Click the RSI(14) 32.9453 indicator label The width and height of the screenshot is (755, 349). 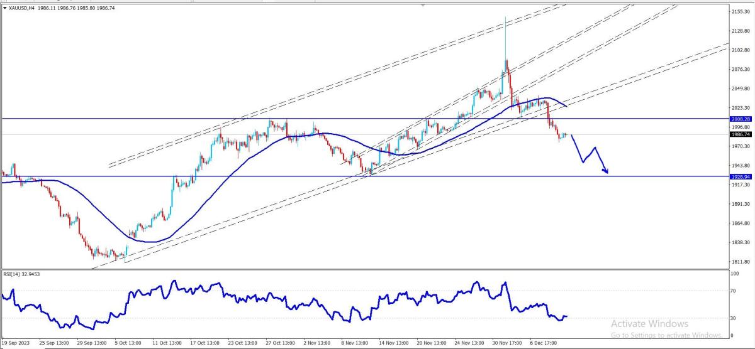pos(23,274)
